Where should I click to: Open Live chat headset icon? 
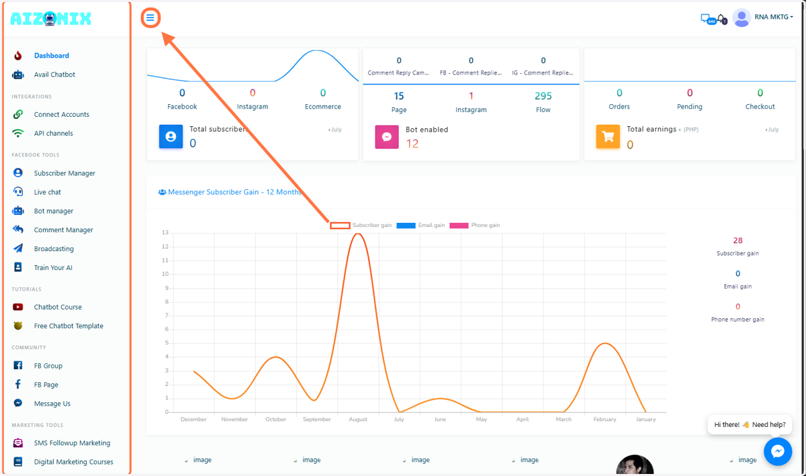click(x=18, y=192)
